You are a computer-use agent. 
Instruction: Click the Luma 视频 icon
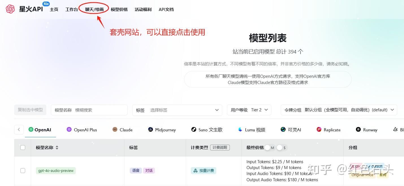pyautogui.click(x=240, y=130)
